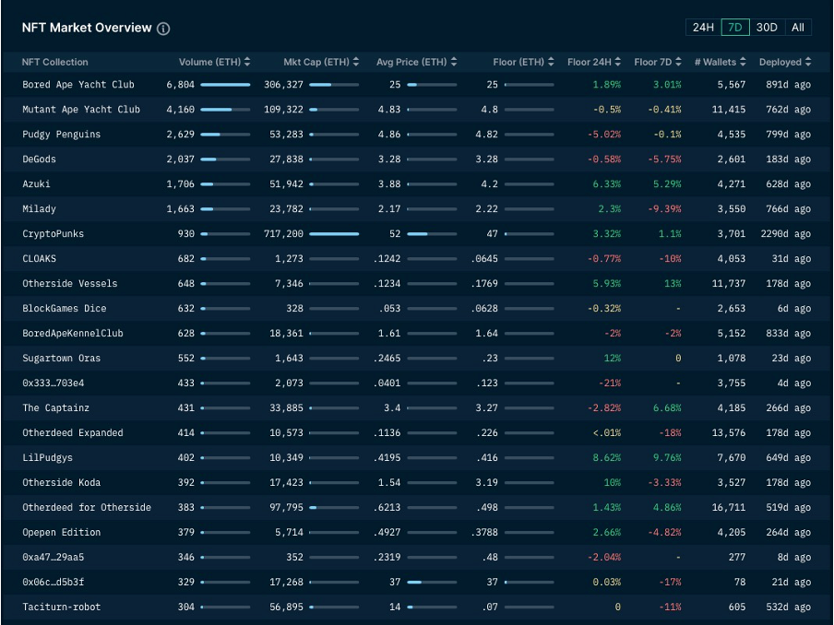
Task: Open The Captainz collection
Action: (56, 408)
